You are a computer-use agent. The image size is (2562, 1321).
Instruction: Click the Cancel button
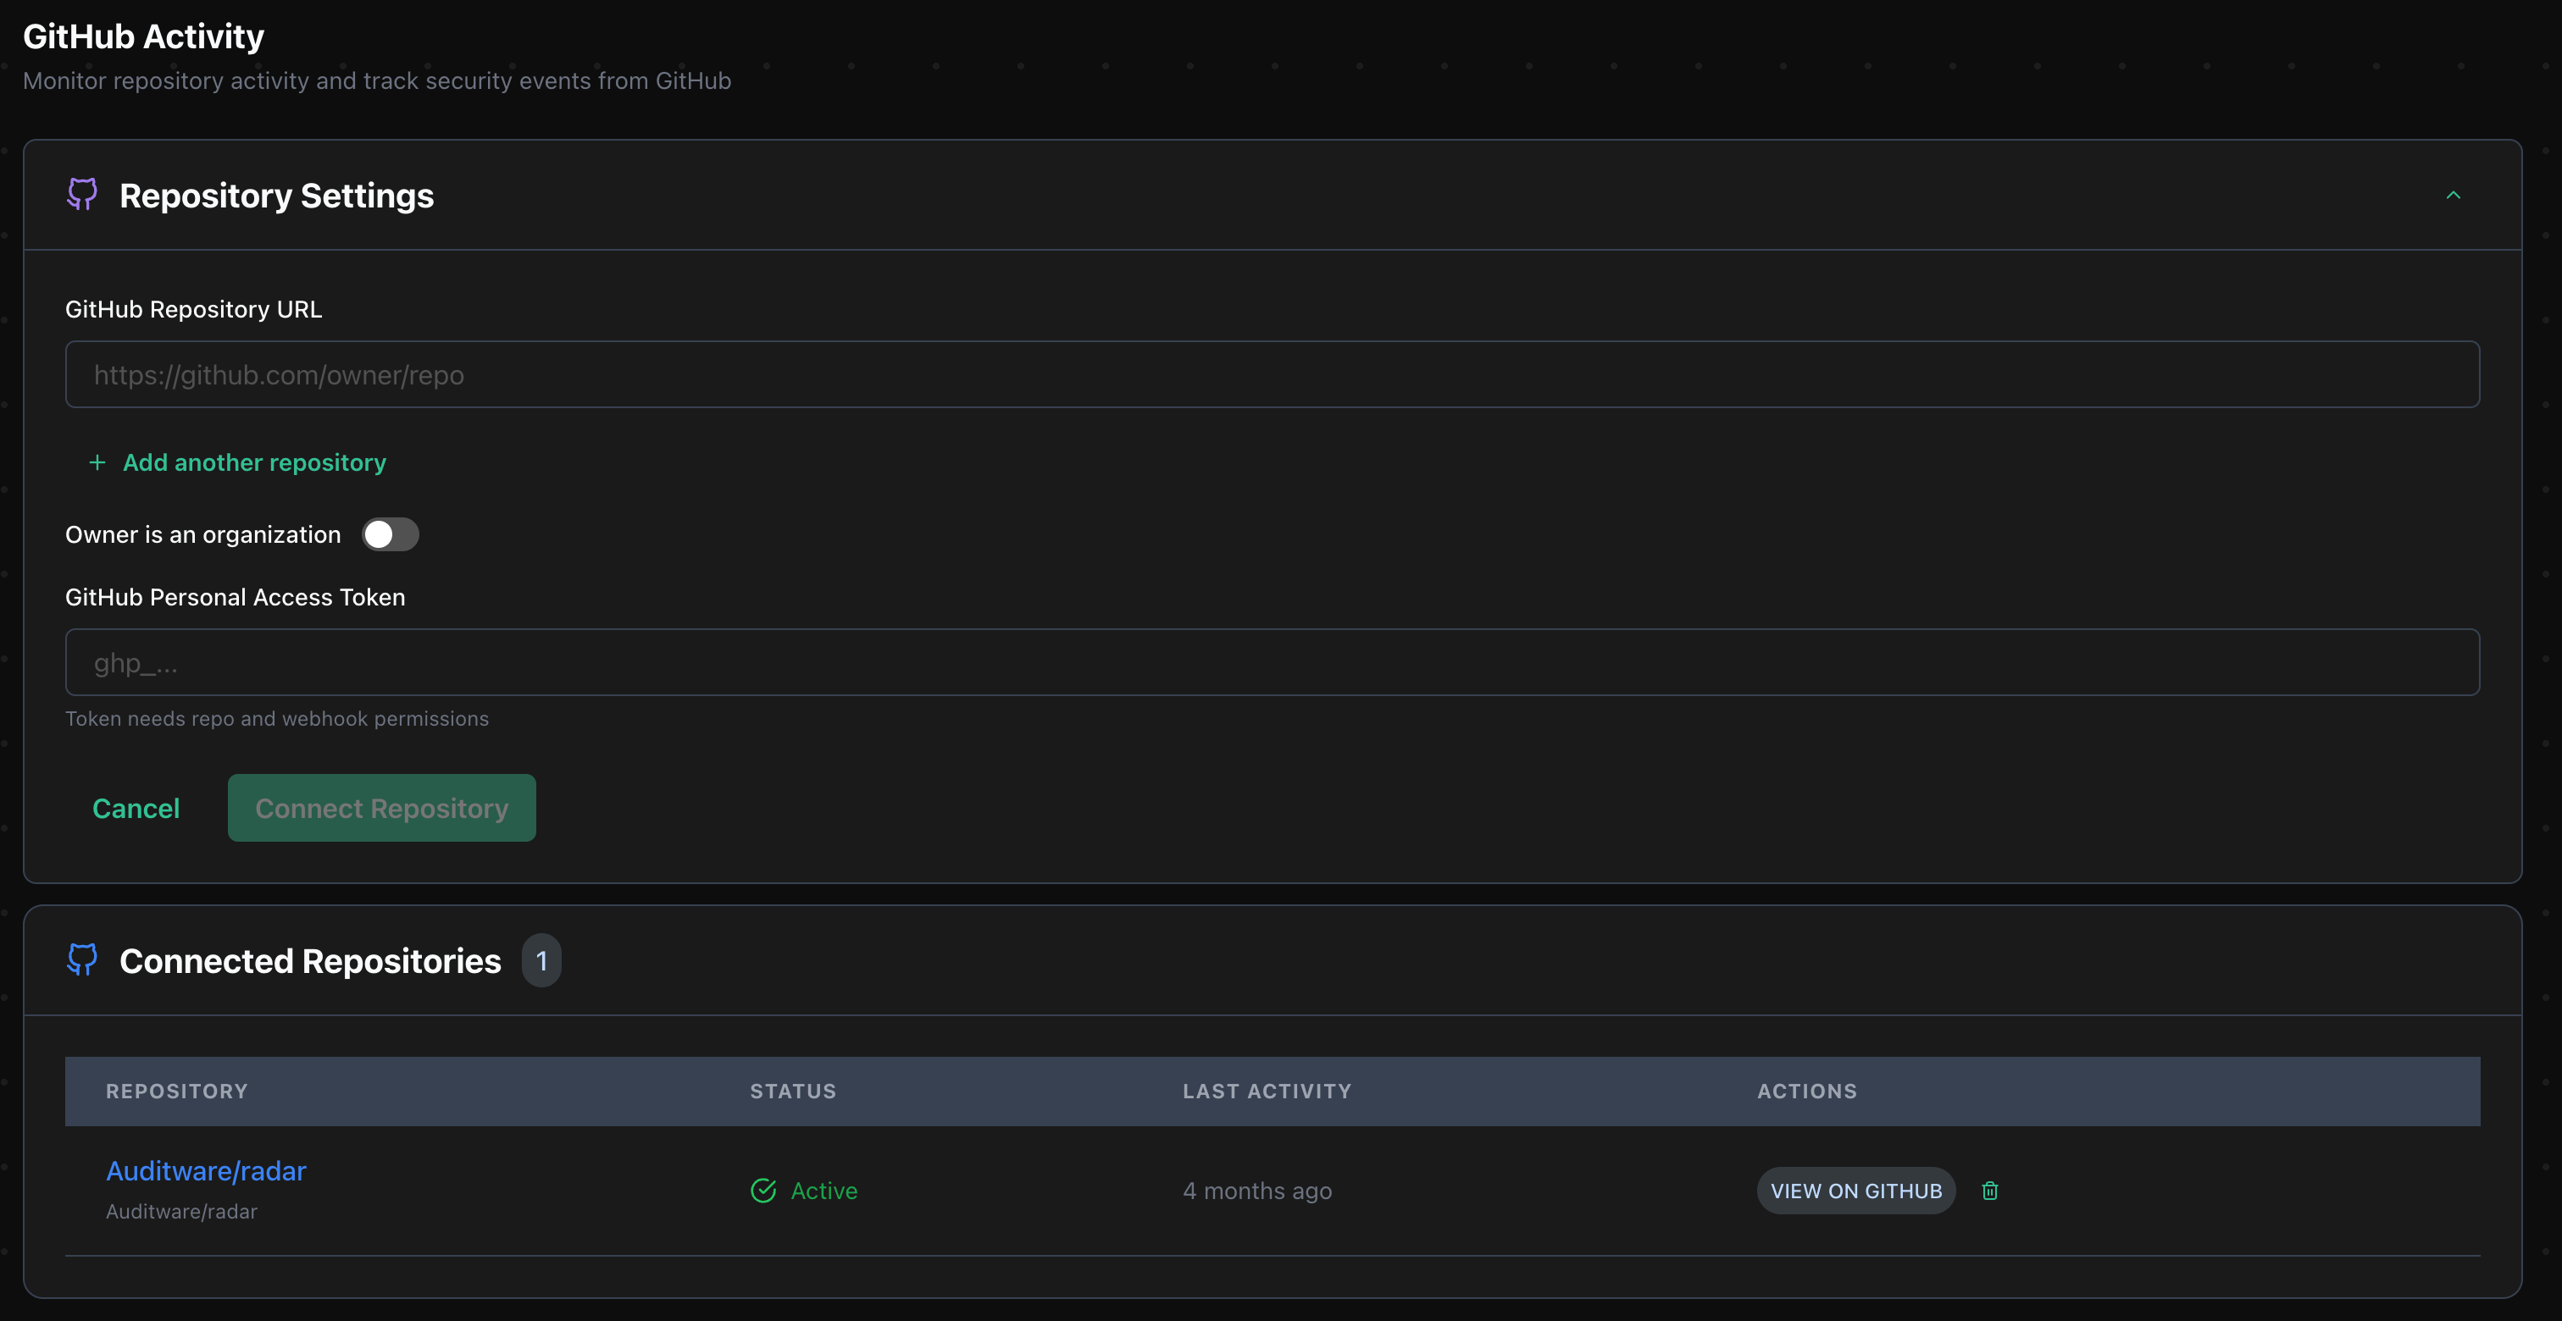click(136, 808)
